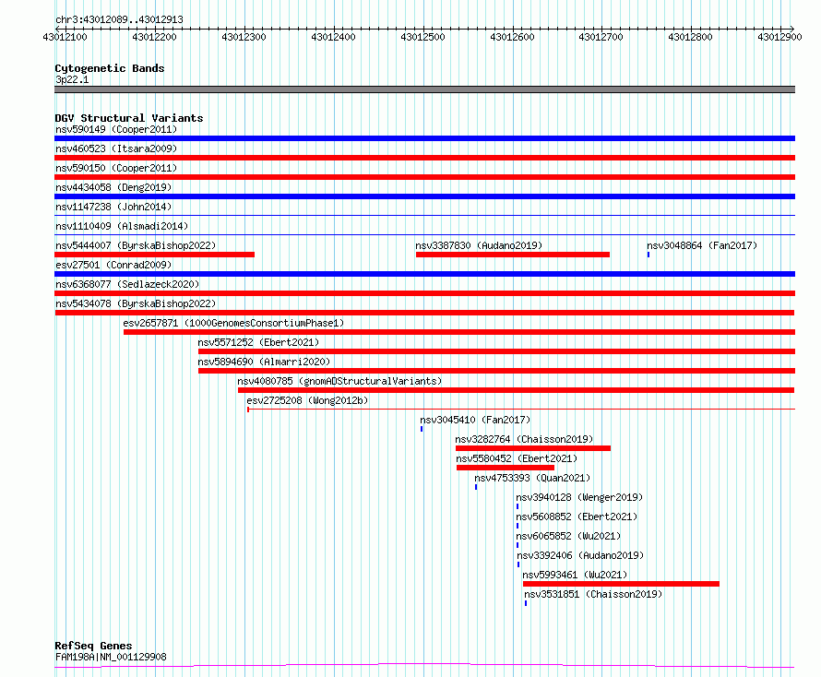Click the 43012800 ruler position label

click(x=690, y=37)
